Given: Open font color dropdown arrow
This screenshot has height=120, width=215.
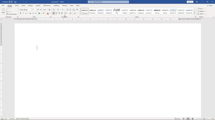Looking at the screenshot, I should point(50,13).
